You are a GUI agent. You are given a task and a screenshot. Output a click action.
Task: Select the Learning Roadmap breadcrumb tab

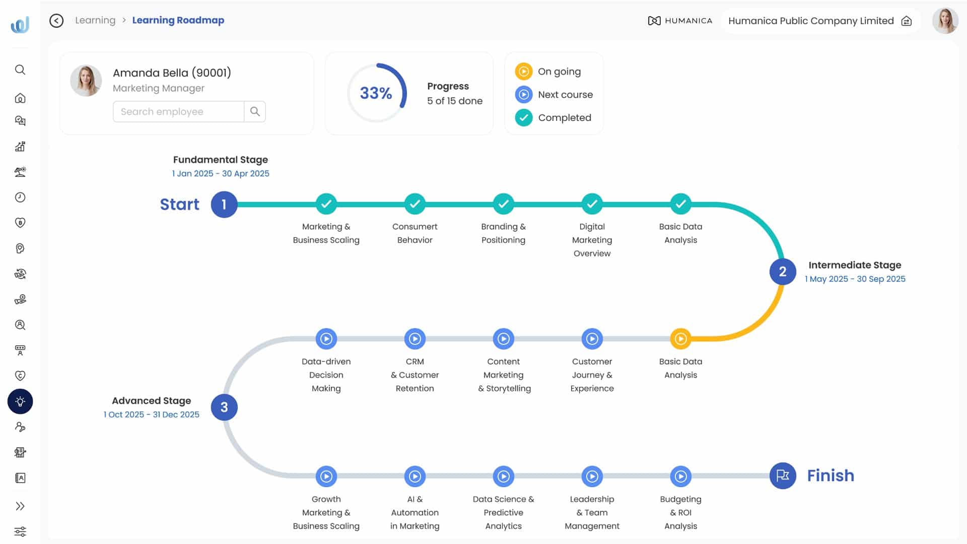coord(178,20)
